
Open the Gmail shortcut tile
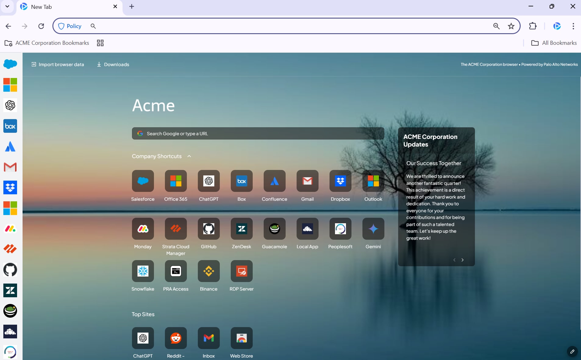(x=307, y=181)
